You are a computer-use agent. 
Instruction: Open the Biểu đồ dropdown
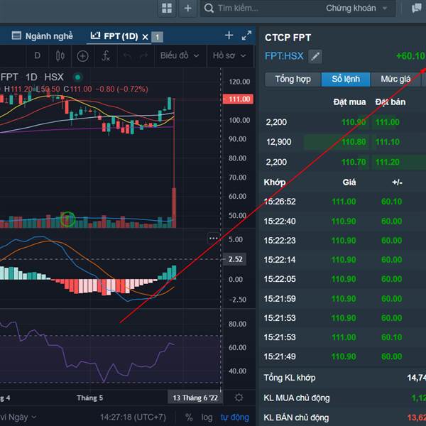point(180,55)
